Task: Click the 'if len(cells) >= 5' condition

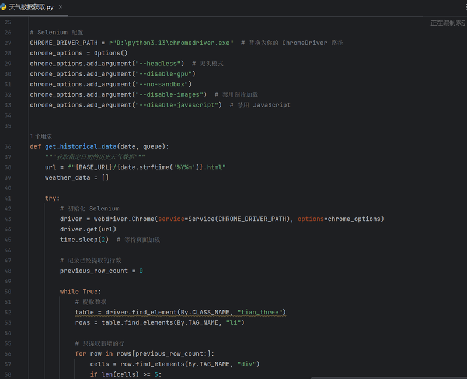Action: (126, 374)
